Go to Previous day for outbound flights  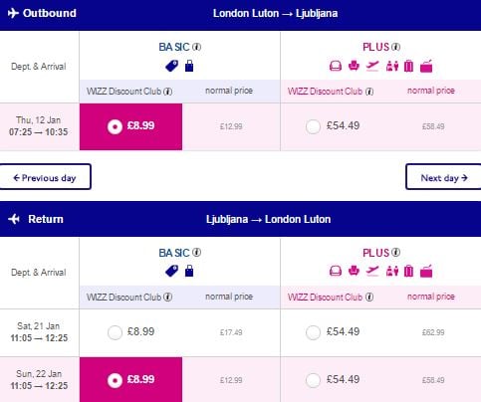click(45, 177)
